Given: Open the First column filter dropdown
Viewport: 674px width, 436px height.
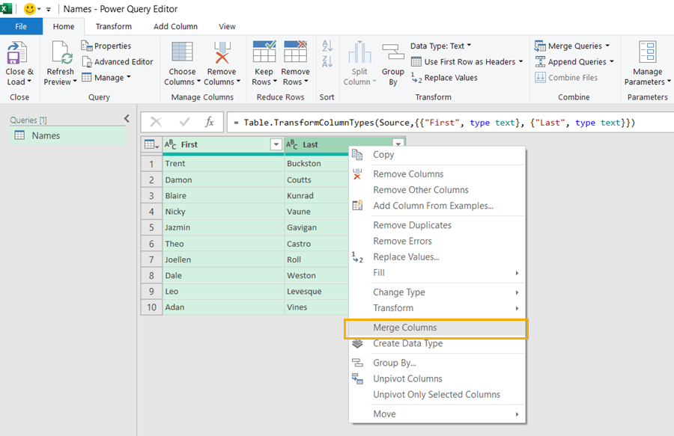Looking at the screenshot, I should coord(276,144).
